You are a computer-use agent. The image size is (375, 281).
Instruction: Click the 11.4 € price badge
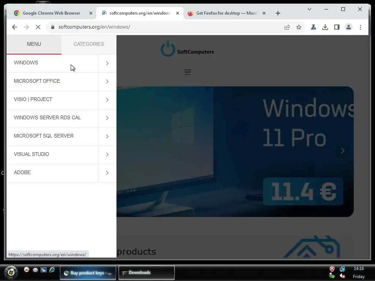point(303,191)
